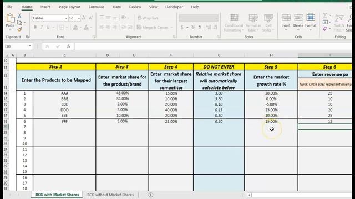This screenshot has width=355, height=199.
Task: Click the Insert cells icon
Action: click(x=286, y=18)
